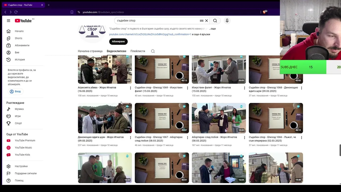The image size is (341, 192).
Task: Play Деноношно вдига шум thumbnail 17:11
Action: [105, 118]
